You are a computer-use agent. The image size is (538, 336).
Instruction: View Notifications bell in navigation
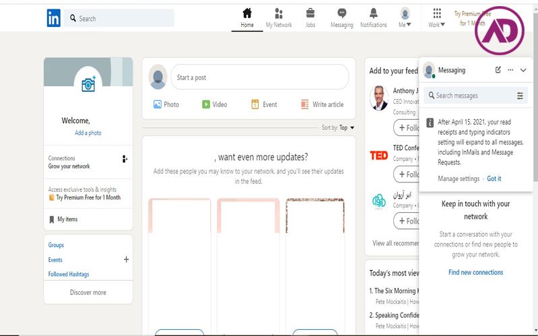[373, 18]
